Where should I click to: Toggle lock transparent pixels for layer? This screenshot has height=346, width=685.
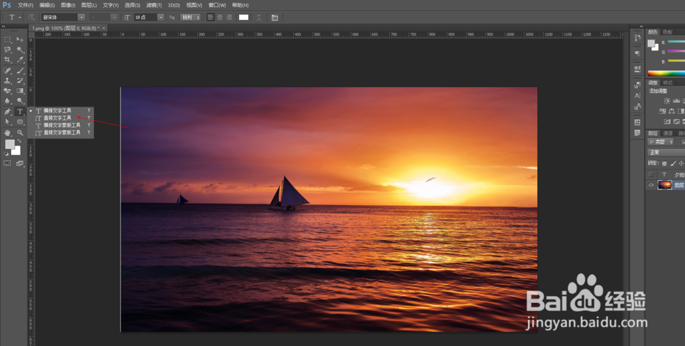tap(664, 163)
